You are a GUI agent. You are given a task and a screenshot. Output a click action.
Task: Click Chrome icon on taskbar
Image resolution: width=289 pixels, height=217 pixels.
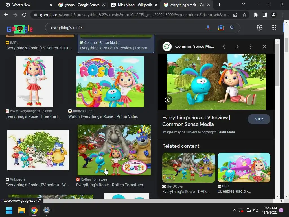(x=34, y=210)
